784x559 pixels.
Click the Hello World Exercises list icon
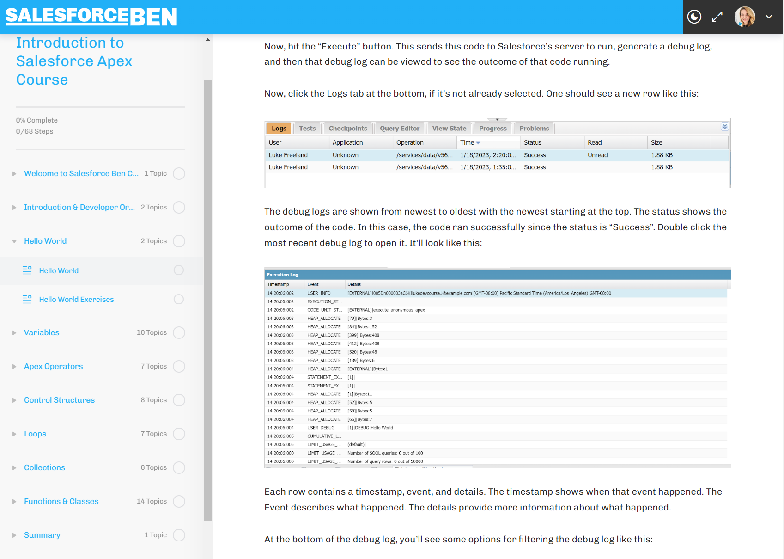pyautogui.click(x=27, y=299)
